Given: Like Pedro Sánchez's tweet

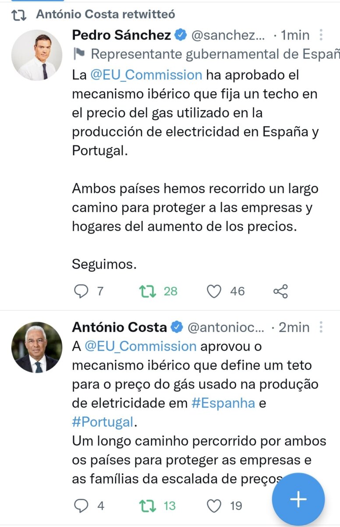Looking at the screenshot, I should pos(214,291).
